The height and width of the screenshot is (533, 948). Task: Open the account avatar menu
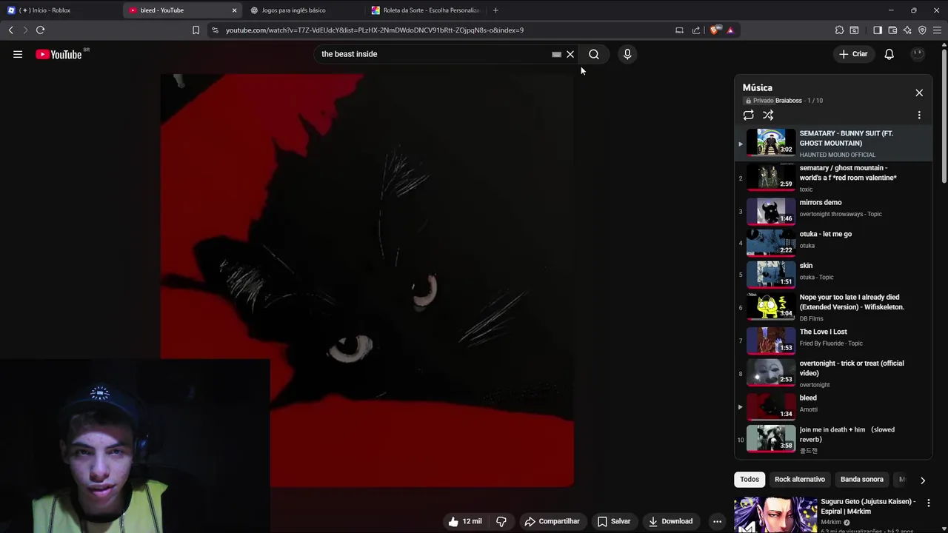pos(918,54)
